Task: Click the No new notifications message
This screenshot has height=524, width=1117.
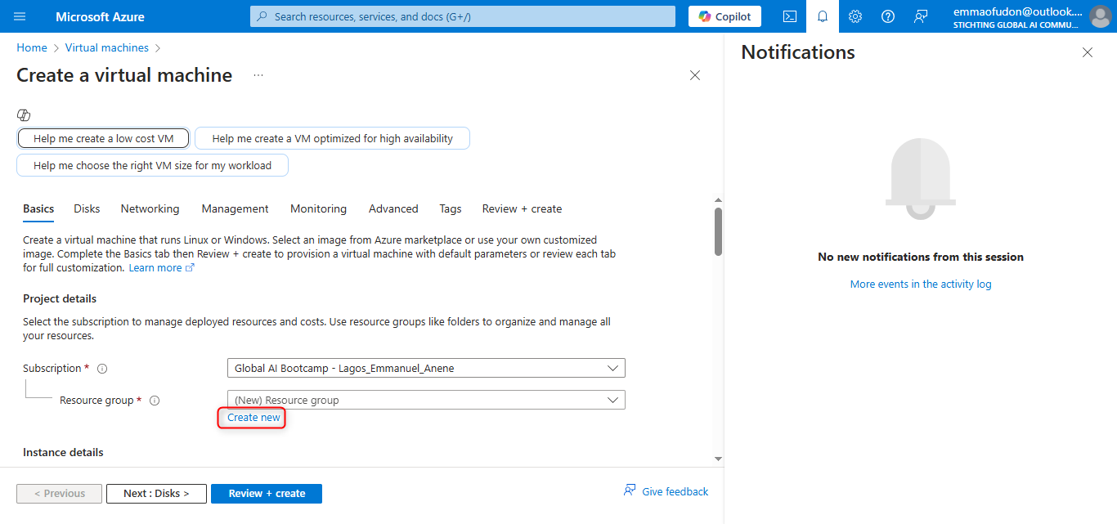Action: (x=921, y=257)
